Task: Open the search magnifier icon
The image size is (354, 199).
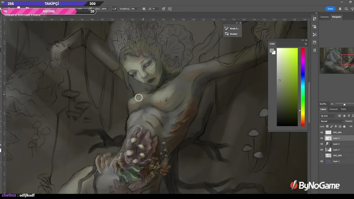Action: (346, 9)
